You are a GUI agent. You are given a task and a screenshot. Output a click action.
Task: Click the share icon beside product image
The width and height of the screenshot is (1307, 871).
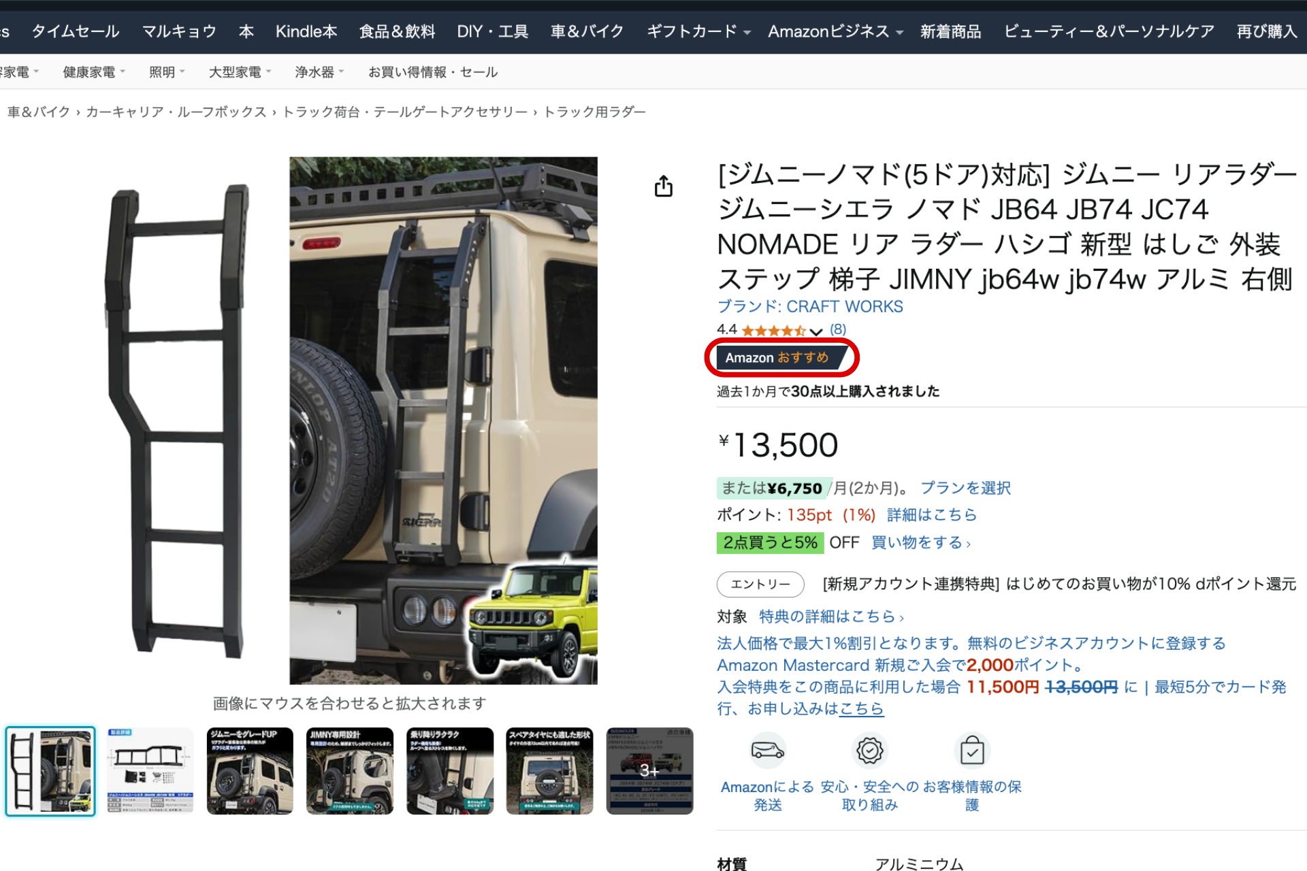click(663, 186)
